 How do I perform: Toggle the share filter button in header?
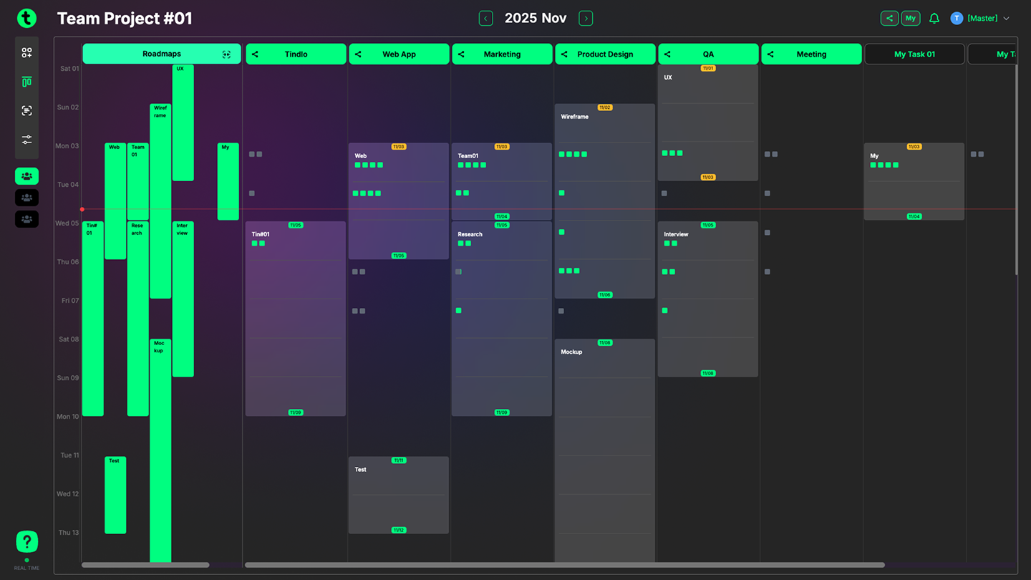click(889, 19)
